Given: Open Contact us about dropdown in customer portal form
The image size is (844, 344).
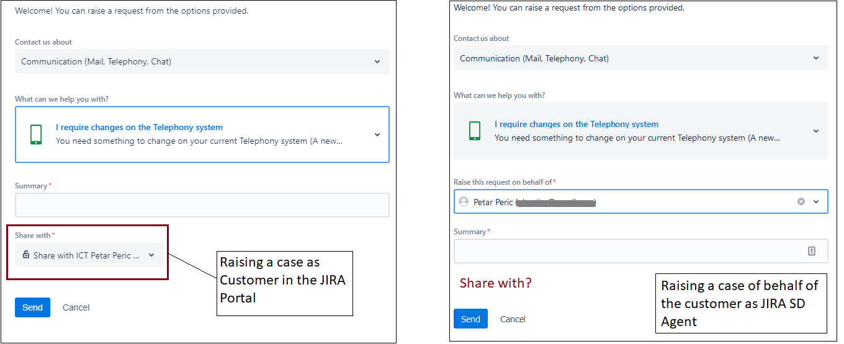Looking at the screenshot, I should pyautogui.click(x=202, y=61).
